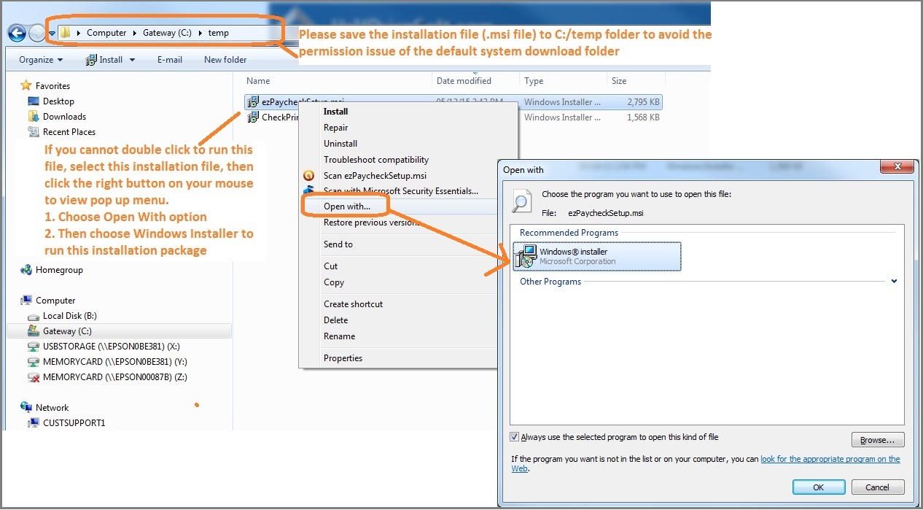Screen dimensions: 923x510
Task: Select Properties in the context menu
Action: 343,358
